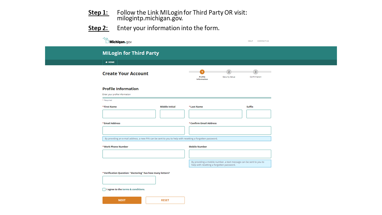
Task: Focus the Middle Initial field
Action: [172, 114]
